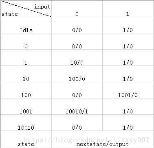Select the nextstate/output footer cell
154x148 pixels.
pos(103,139)
